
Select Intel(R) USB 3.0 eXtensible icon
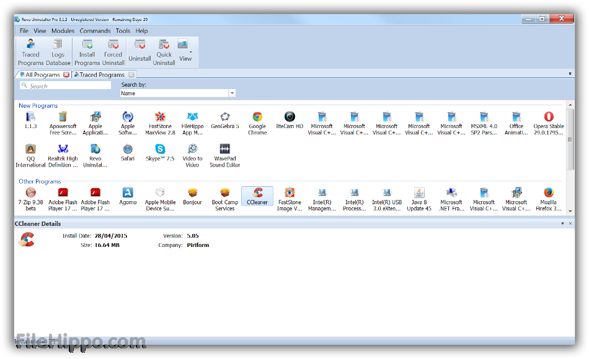coord(387,199)
